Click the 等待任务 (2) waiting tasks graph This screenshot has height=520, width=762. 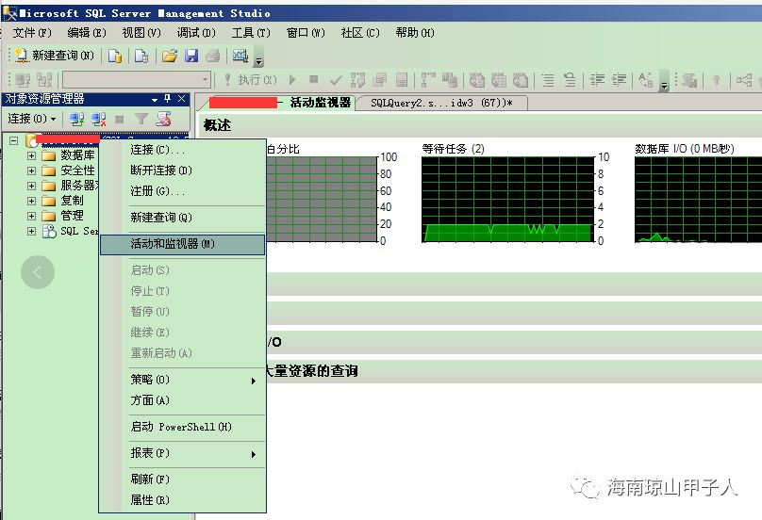(507, 199)
